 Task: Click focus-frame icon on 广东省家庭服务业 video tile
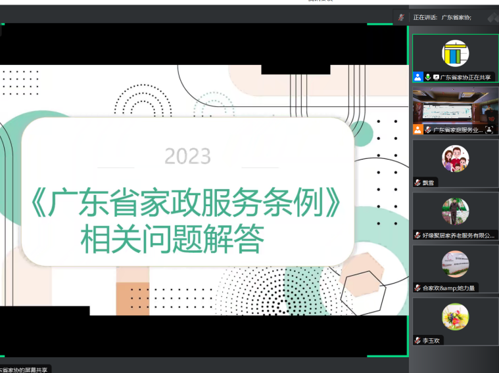(x=489, y=129)
